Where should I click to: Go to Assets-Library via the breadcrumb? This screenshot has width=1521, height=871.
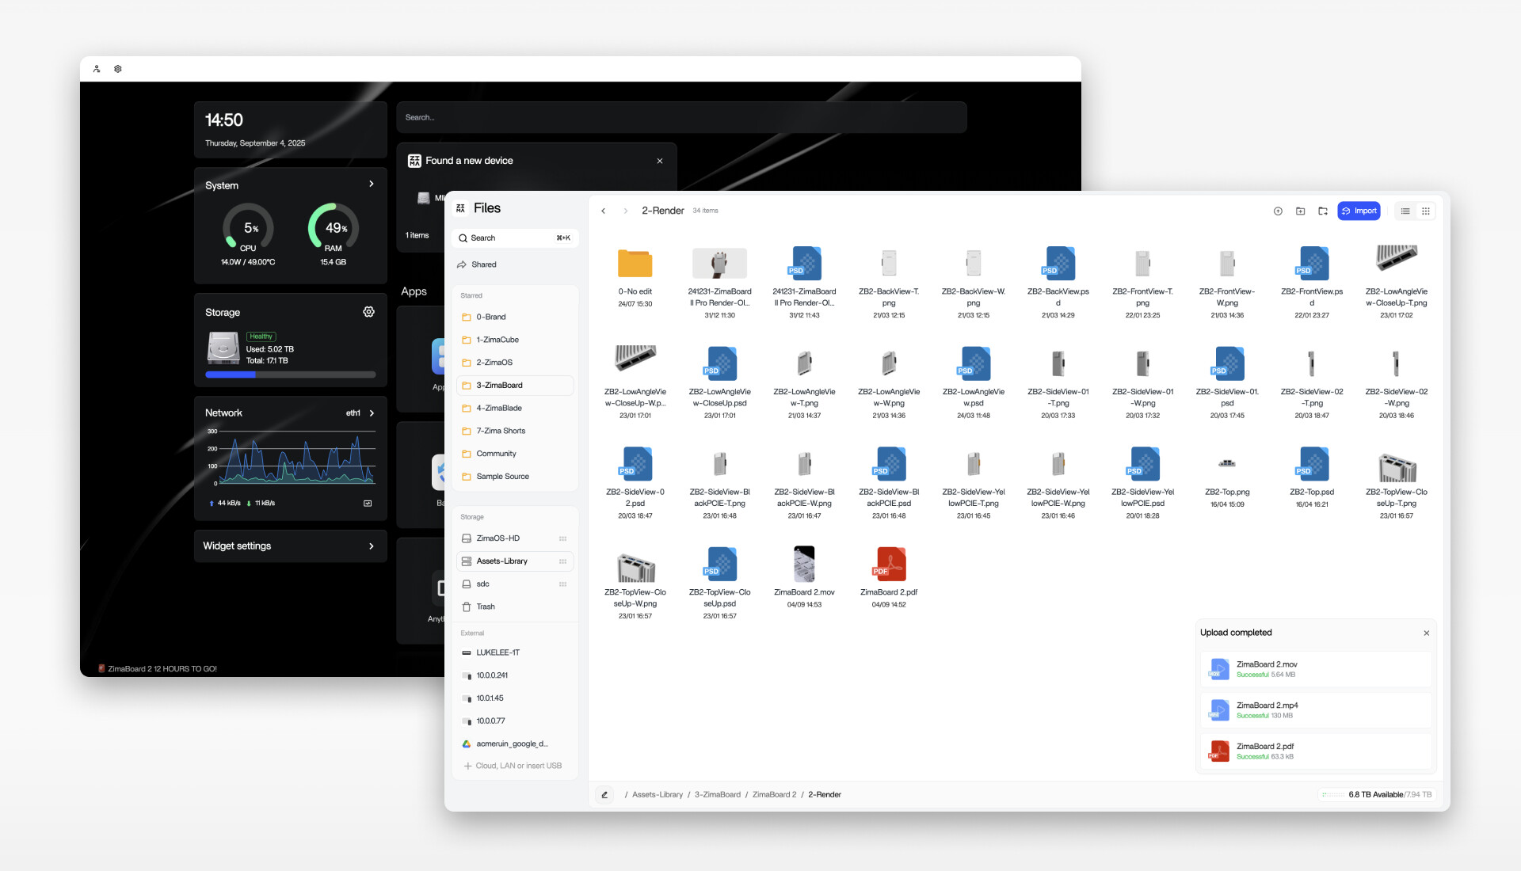pos(658,794)
